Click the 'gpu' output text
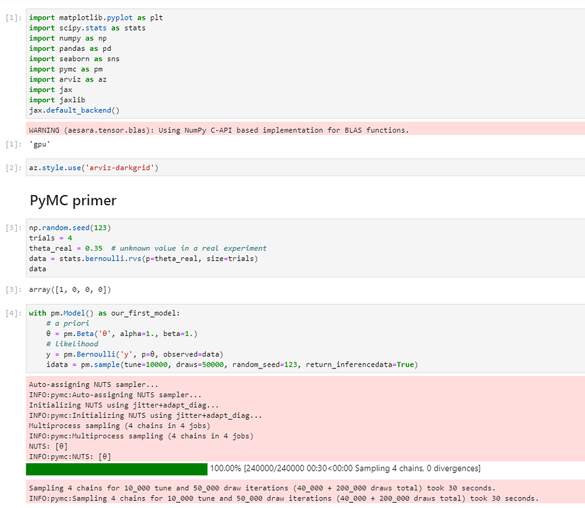Viewport: 585px width, 508px height. pyautogui.click(x=41, y=145)
